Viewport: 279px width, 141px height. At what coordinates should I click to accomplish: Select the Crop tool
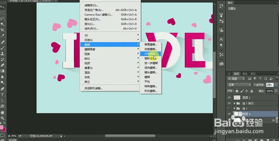[3, 30]
